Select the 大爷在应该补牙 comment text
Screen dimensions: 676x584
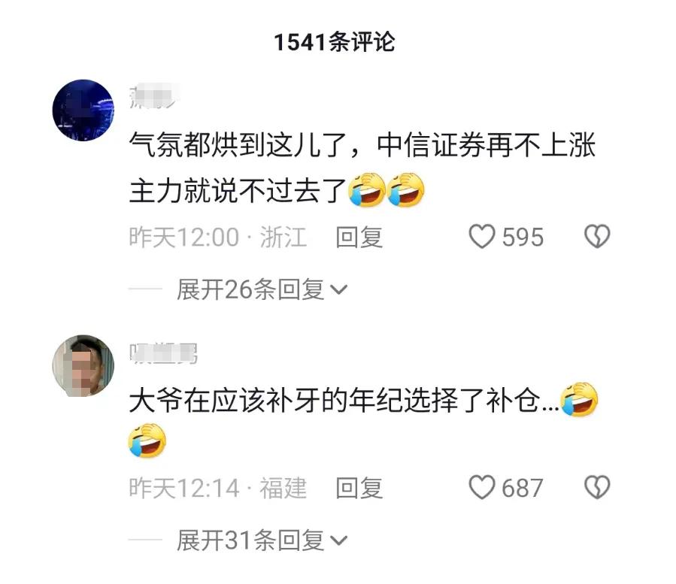pyautogui.click(x=363, y=419)
